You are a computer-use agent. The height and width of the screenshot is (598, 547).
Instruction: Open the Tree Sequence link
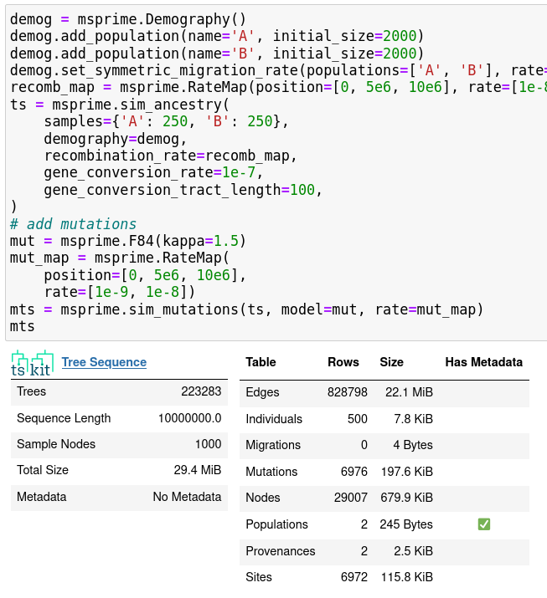pos(104,362)
